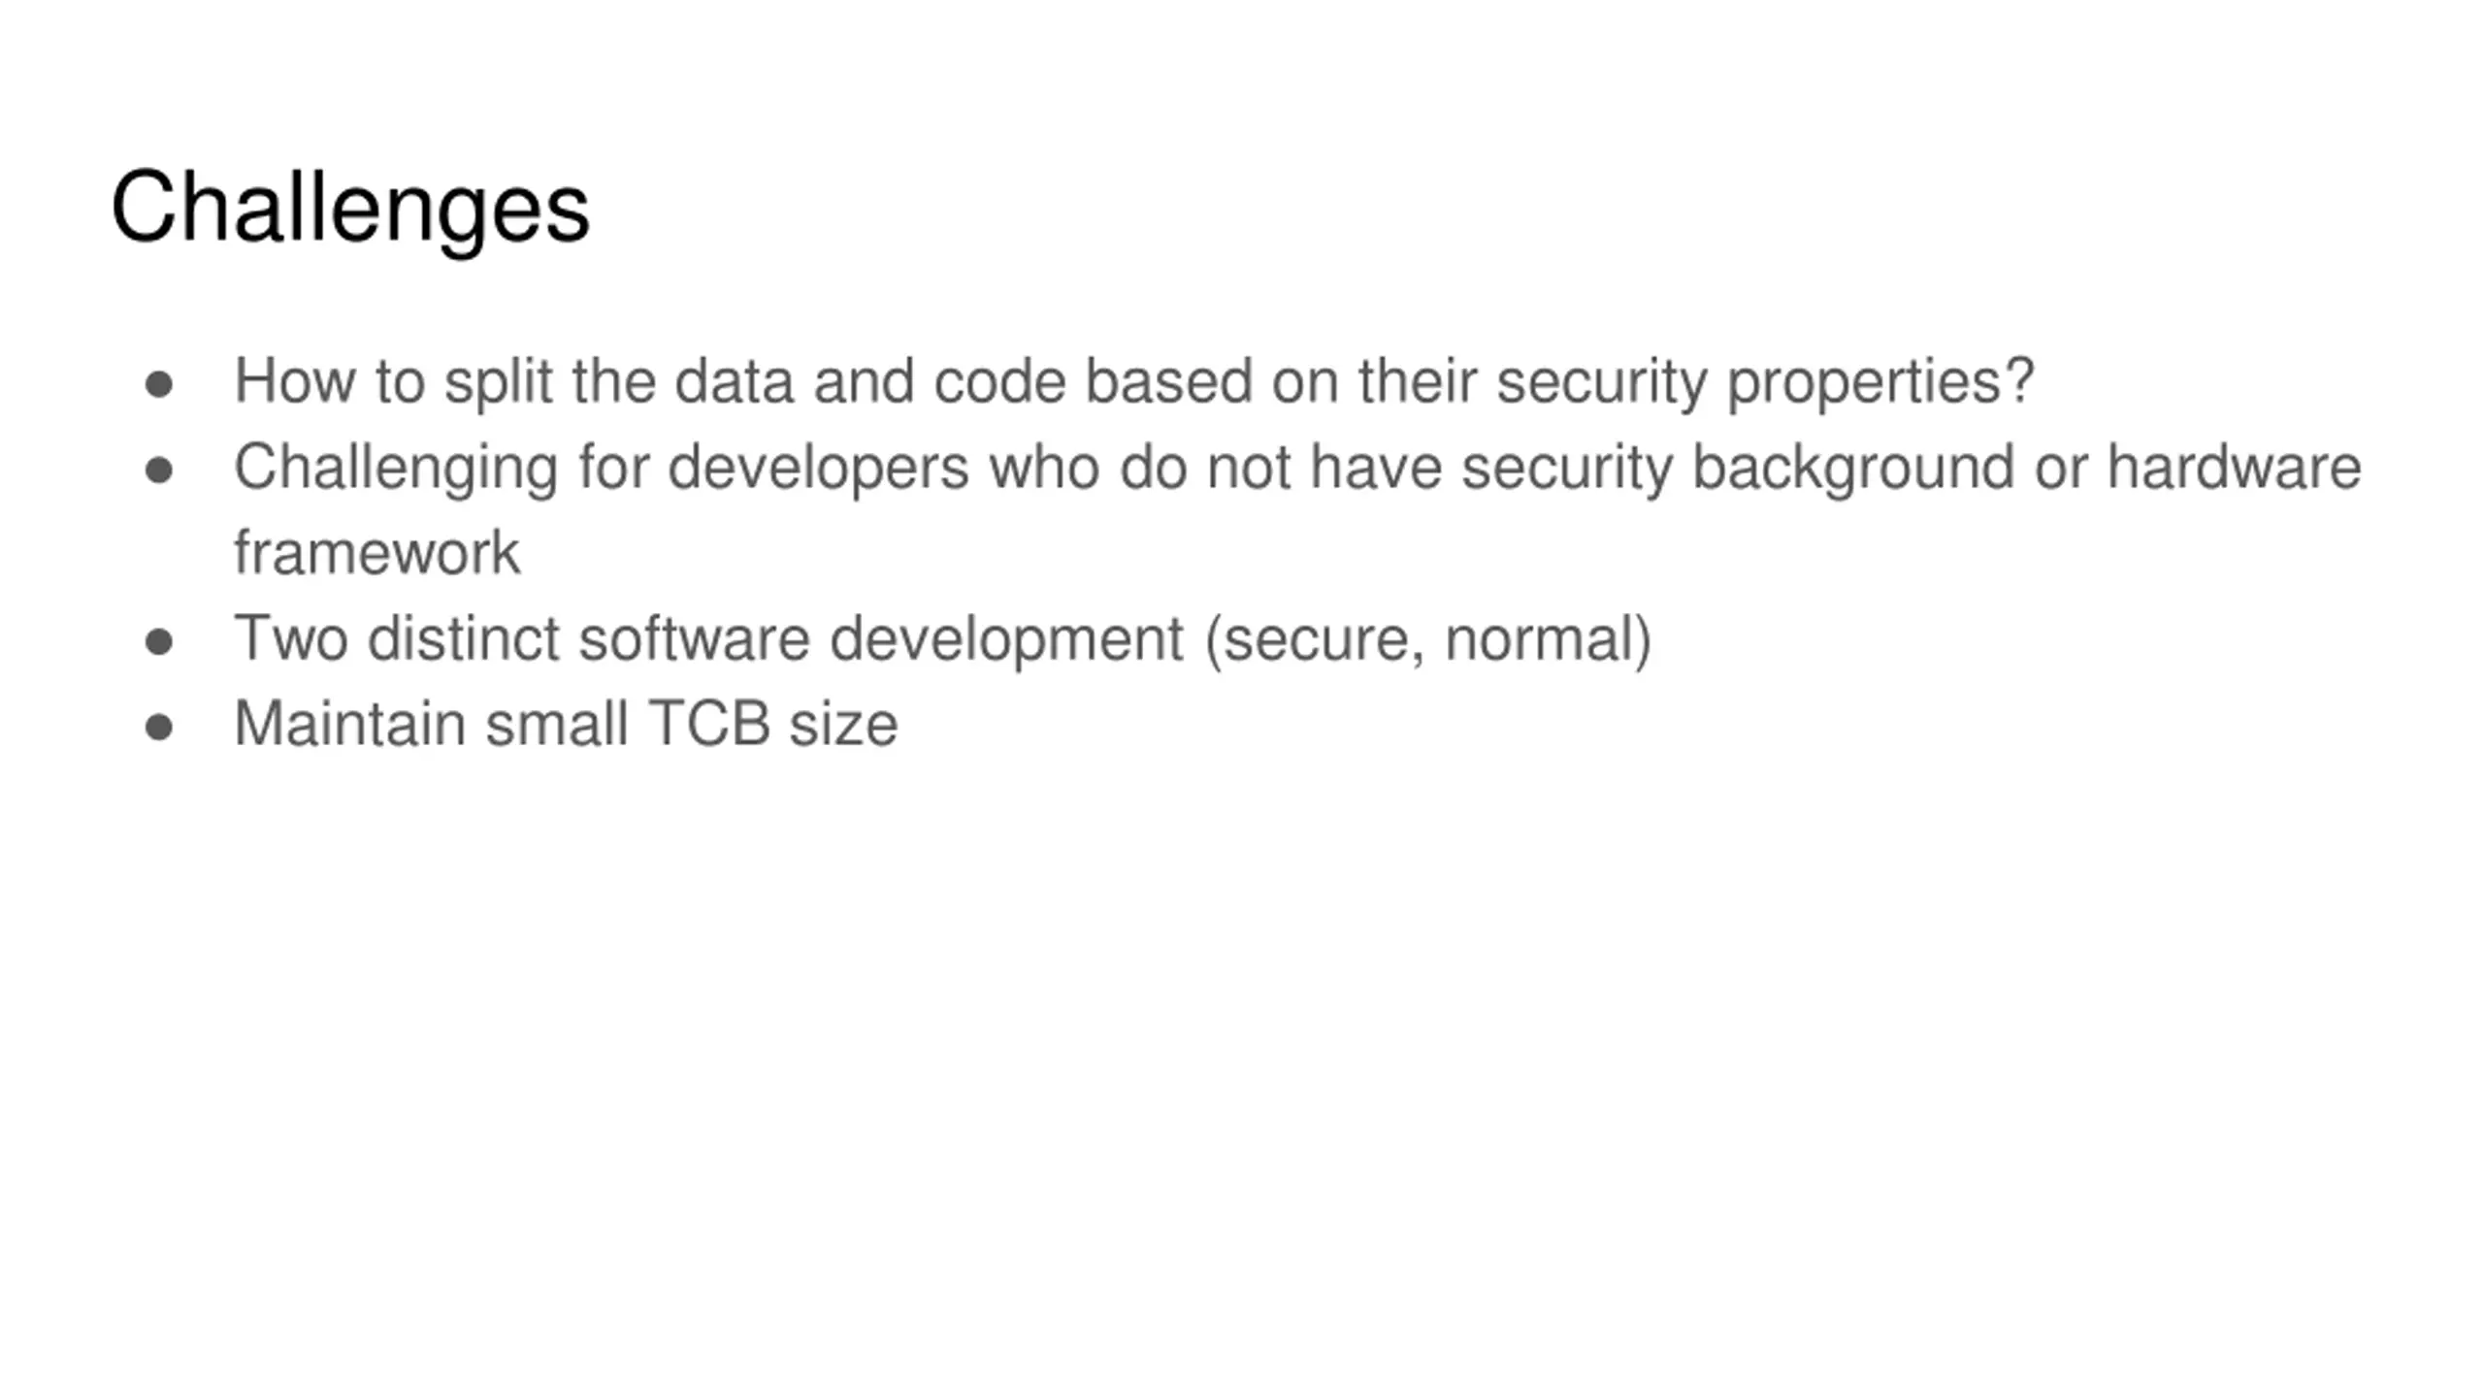Select the first bullet point marker
The width and height of the screenshot is (2484, 1397).
pyautogui.click(x=159, y=385)
